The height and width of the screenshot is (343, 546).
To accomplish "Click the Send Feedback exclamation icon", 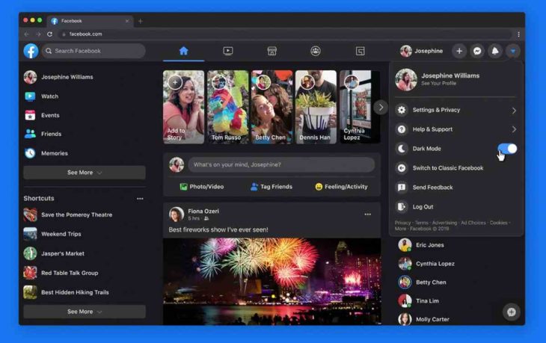I will (402, 188).
